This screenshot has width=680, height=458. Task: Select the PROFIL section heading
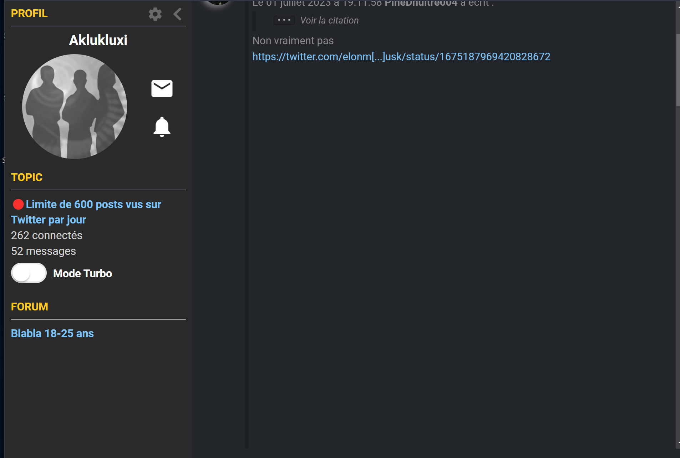pyautogui.click(x=29, y=14)
